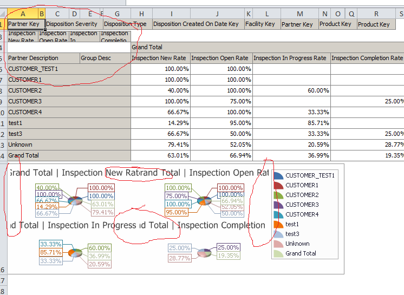Select column header R
The image size is (404, 295).
(x=376, y=14)
